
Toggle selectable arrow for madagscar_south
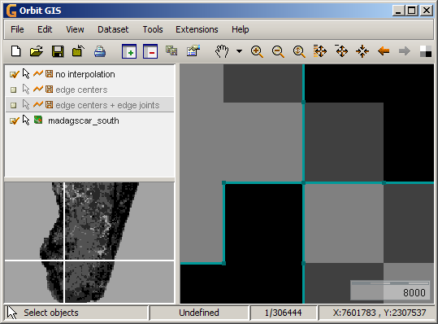click(x=26, y=120)
